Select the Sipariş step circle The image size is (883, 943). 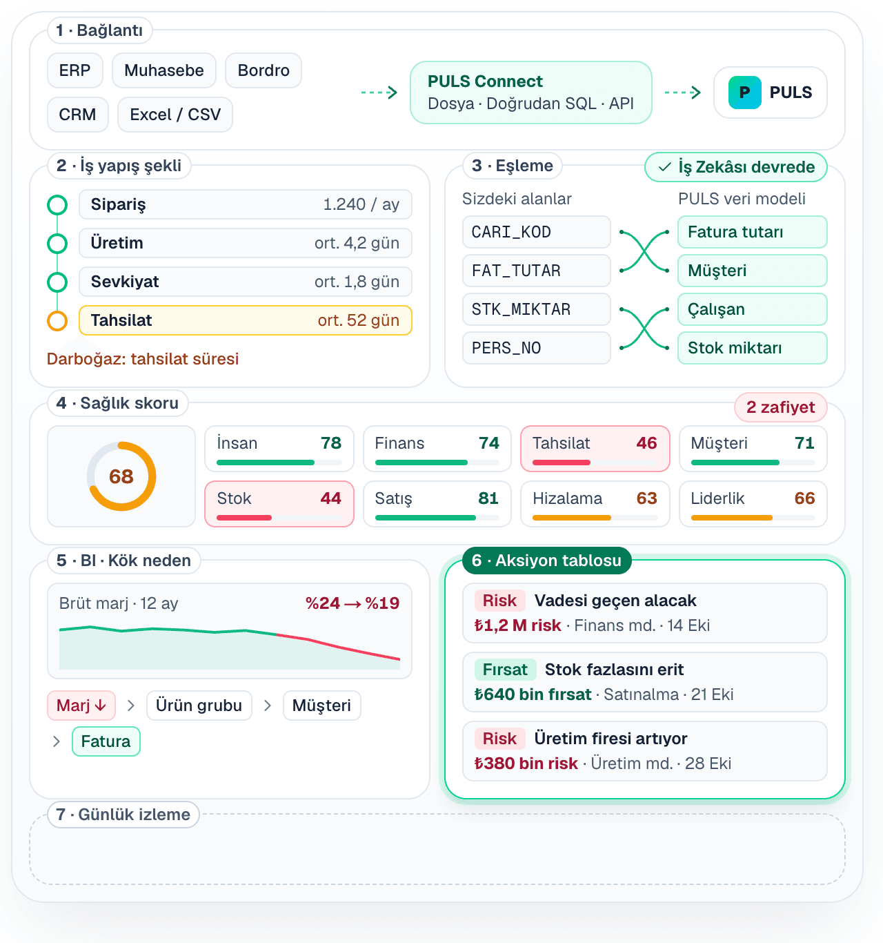coord(57,205)
